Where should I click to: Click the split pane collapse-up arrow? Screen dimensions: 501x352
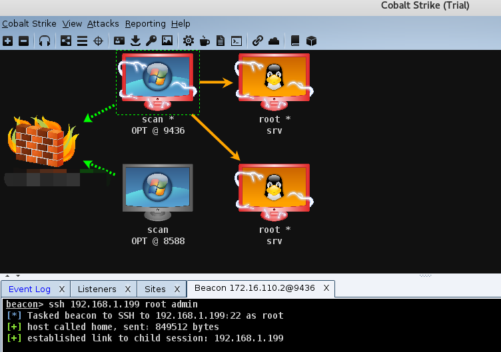pyautogui.click(x=7, y=275)
